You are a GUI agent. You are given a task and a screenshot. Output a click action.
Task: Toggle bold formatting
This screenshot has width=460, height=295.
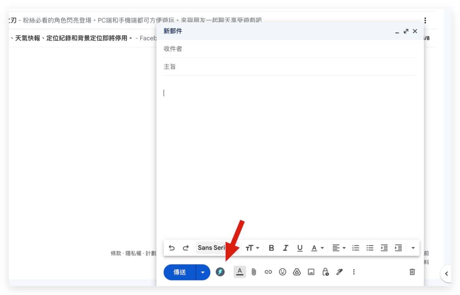(271, 248)
